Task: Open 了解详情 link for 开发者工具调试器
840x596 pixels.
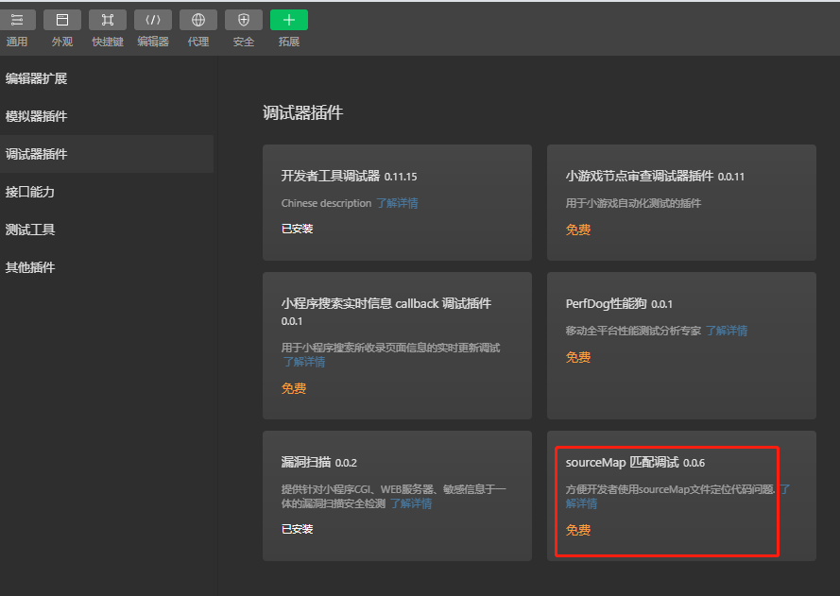Action: (x=397, y=203)
